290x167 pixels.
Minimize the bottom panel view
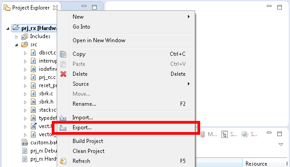tap(269, 133)
